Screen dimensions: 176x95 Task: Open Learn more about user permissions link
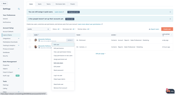(x=89, y=24)
